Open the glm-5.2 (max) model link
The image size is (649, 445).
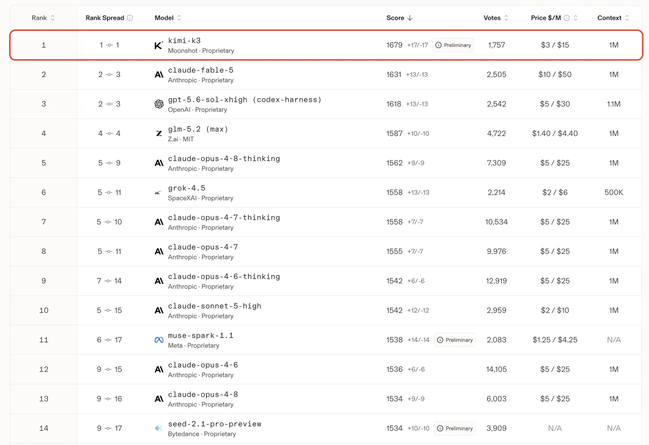point(198,129)
